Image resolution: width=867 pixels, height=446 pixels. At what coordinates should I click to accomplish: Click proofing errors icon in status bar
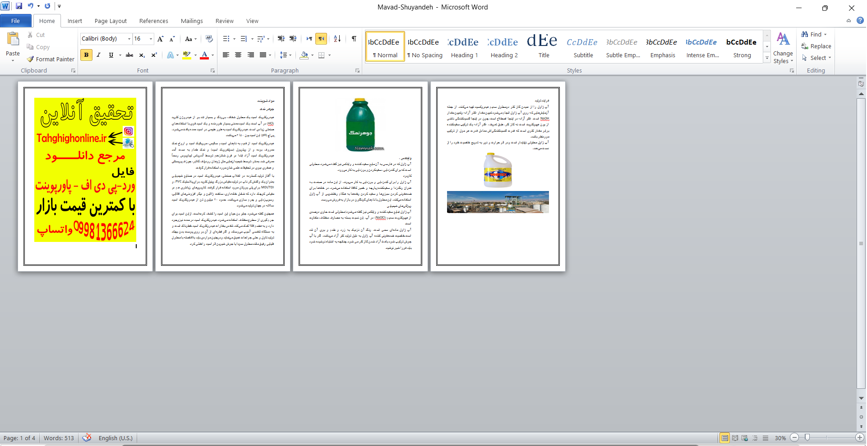point(87,437)
